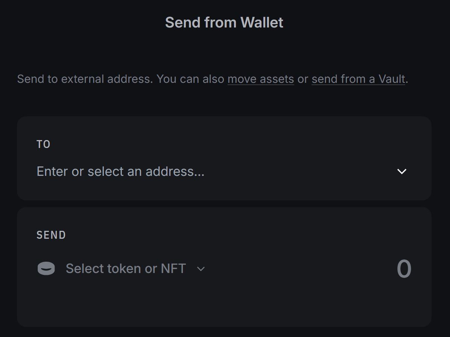Click the "You can also" text

(190, 79)
